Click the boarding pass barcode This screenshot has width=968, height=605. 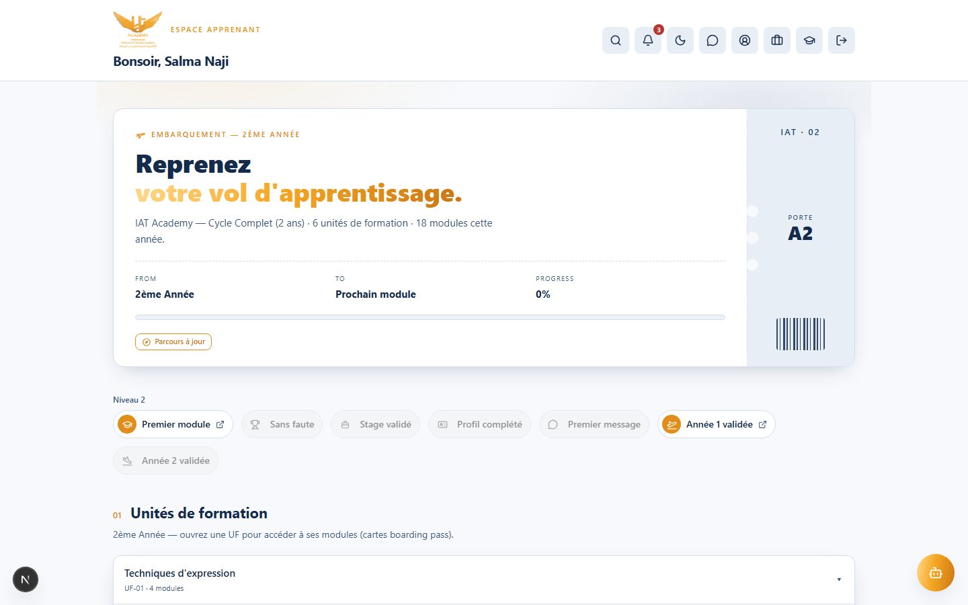[x=801, y=334]
